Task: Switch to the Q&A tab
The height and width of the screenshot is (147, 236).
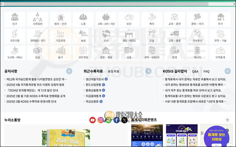Action: click(195, 72)
